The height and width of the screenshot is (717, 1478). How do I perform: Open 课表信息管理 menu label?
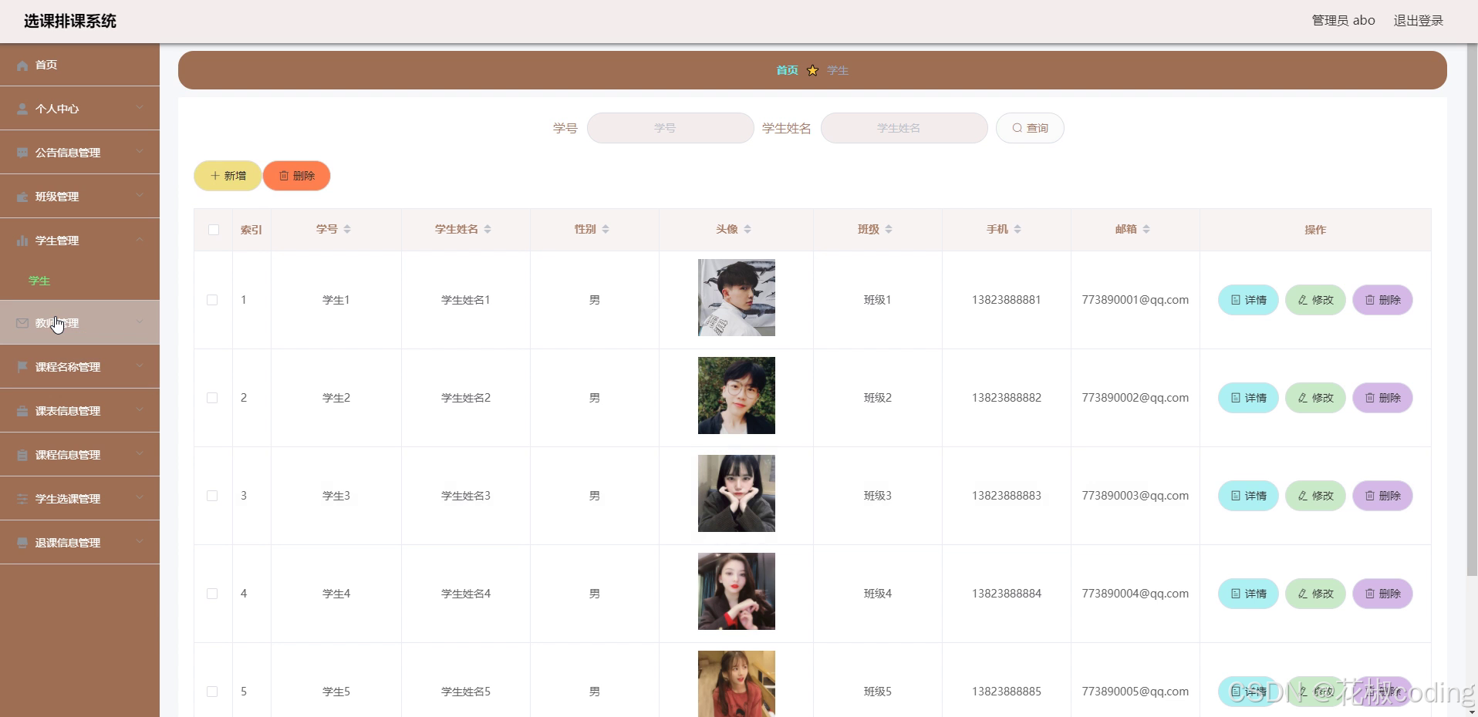click(x=68, y=411)
